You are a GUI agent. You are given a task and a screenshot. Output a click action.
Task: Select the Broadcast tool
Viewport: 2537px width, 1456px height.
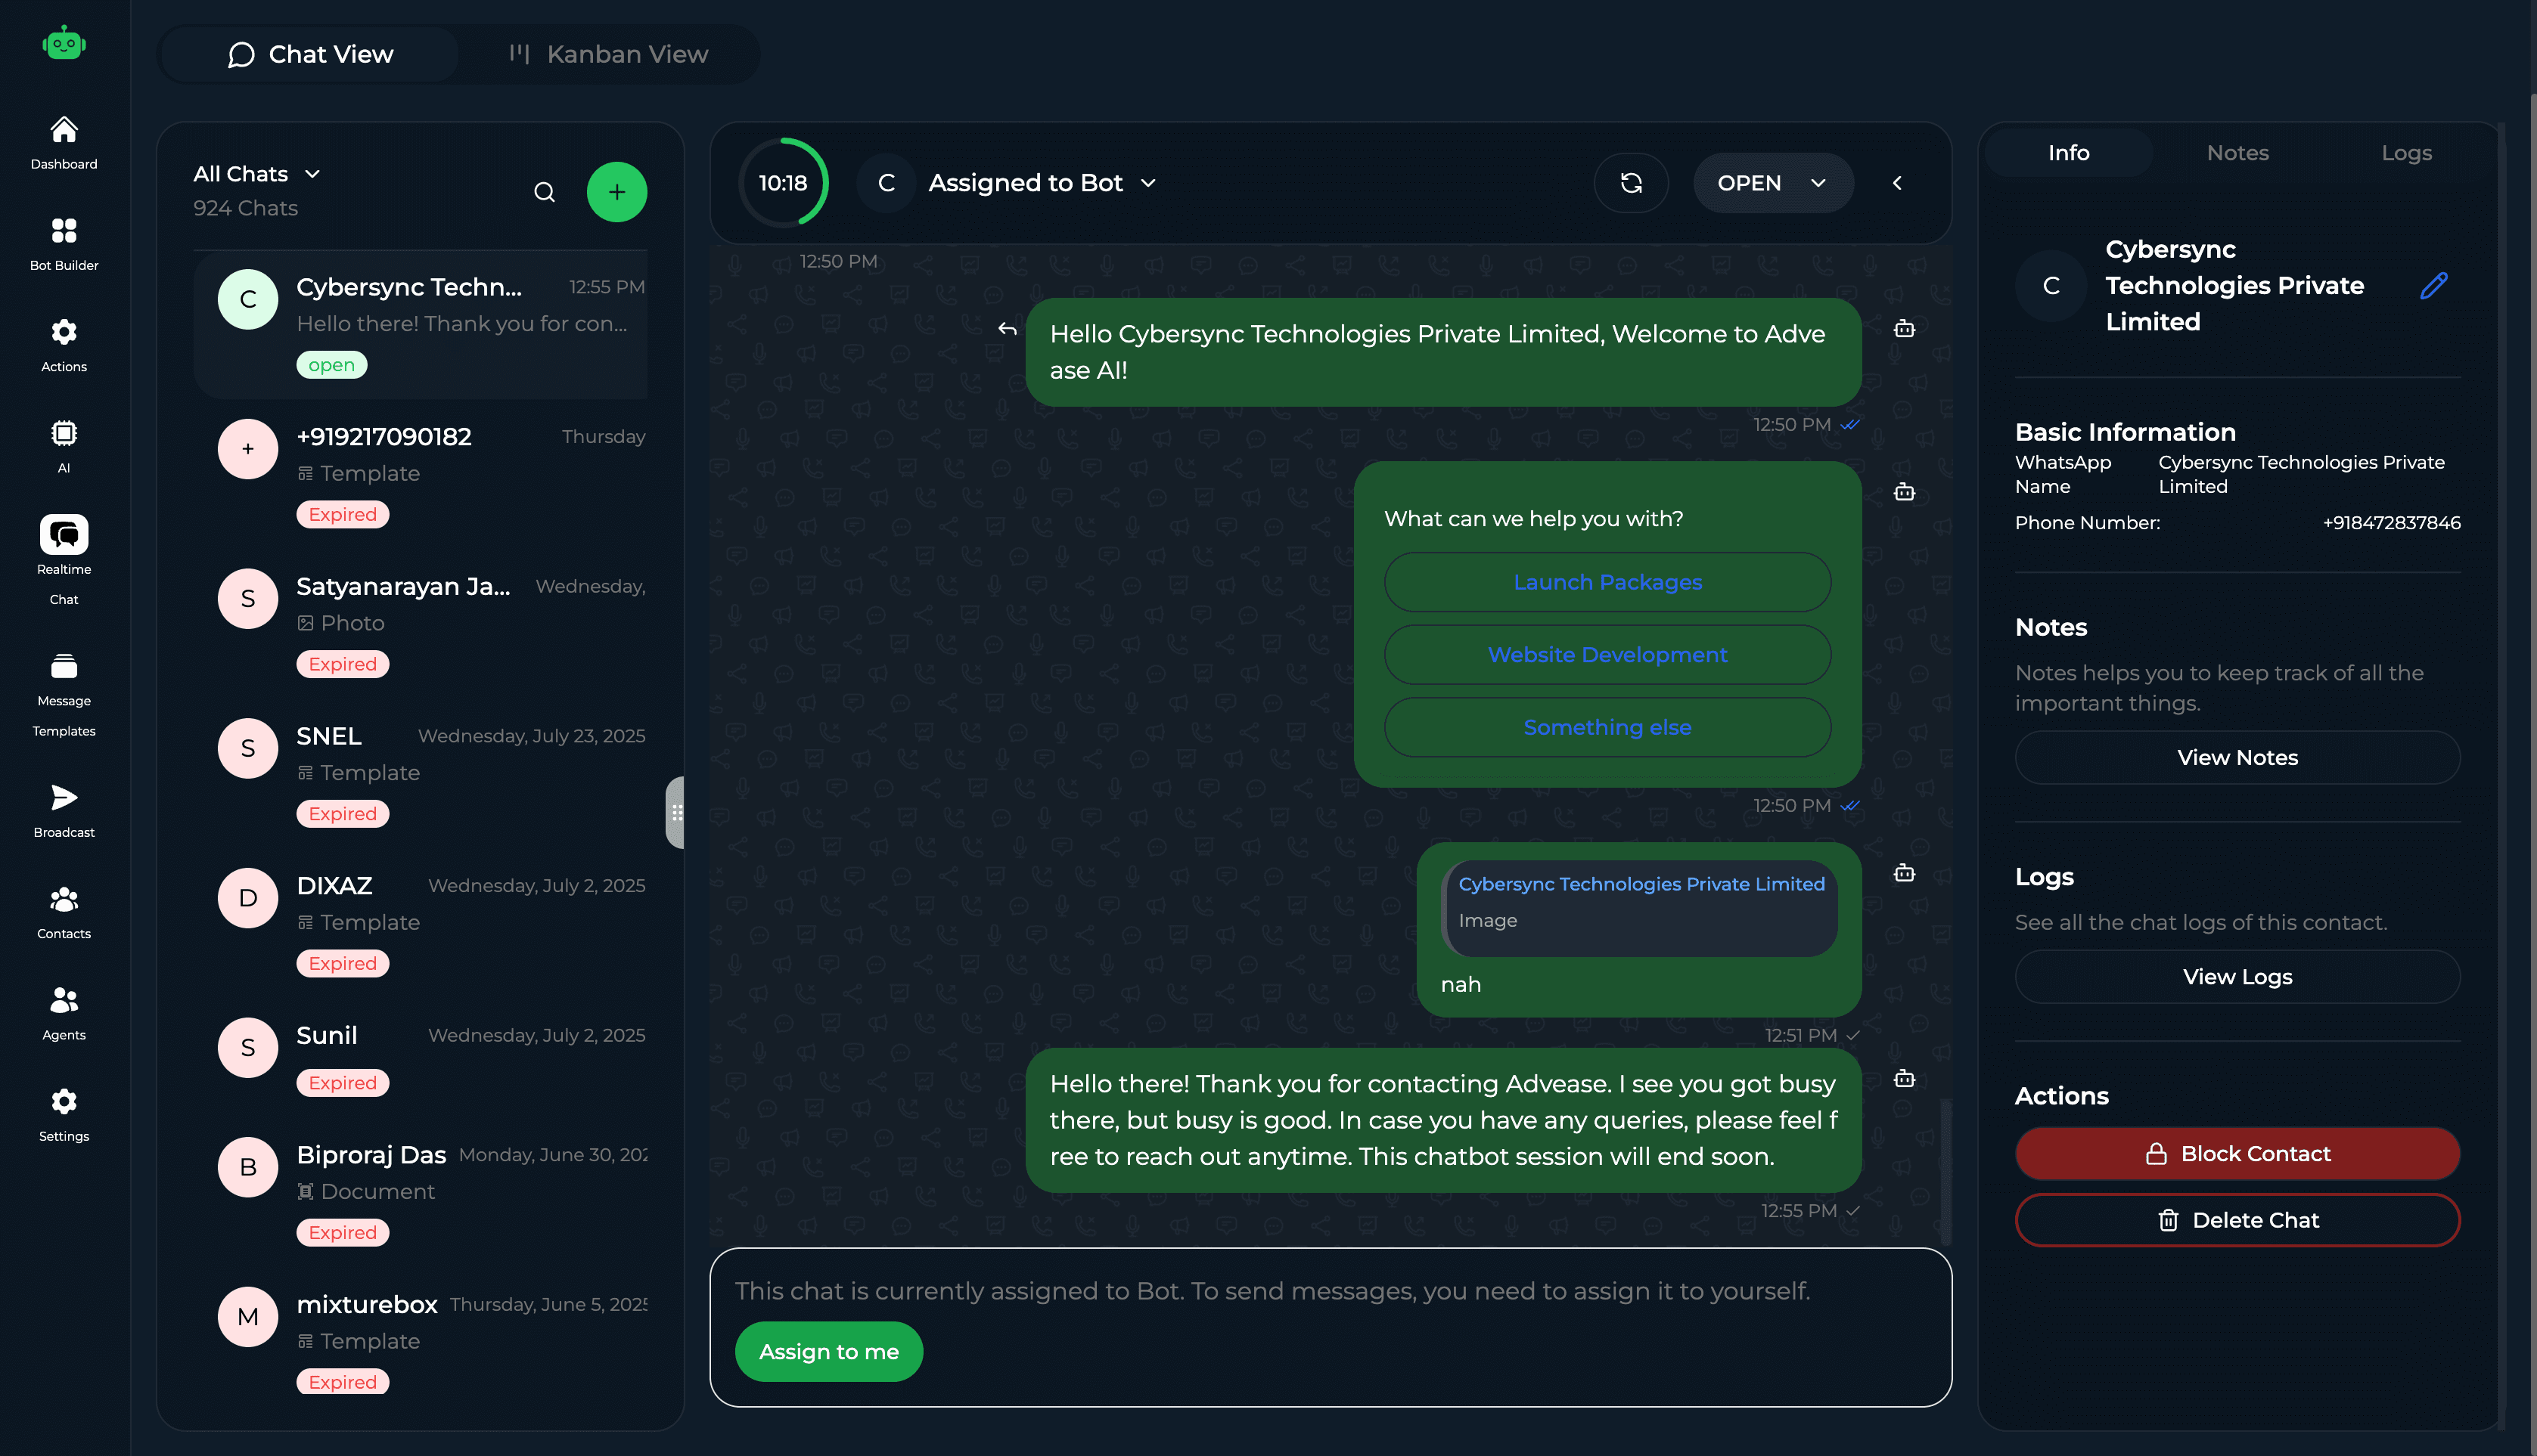point(63,808)
